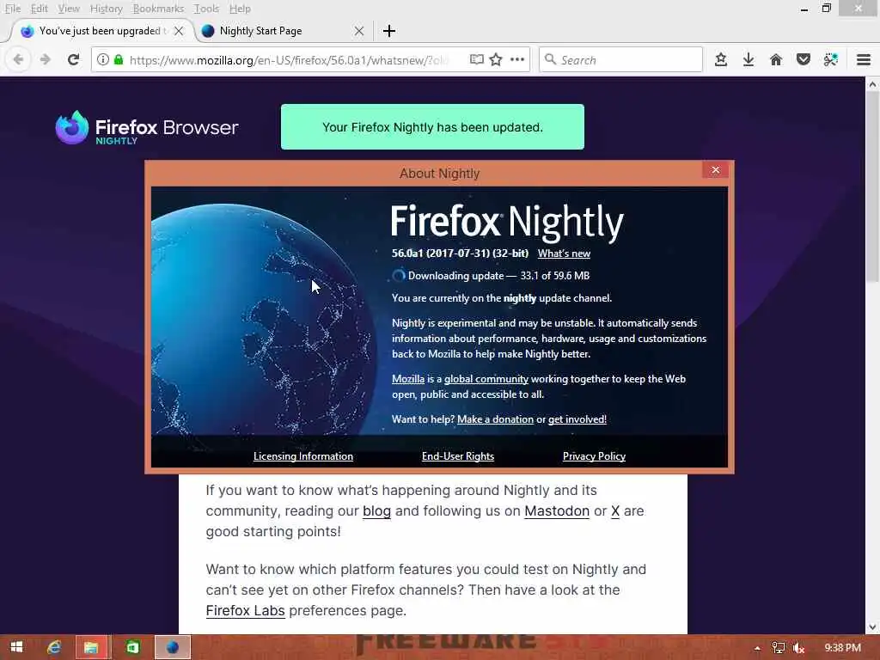
Task: Open the Tools menu
Action: click(x=206, y=9)
